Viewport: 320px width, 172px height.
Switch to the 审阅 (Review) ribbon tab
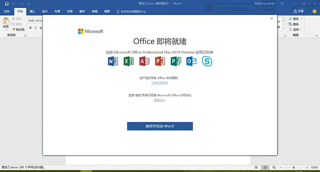pyautogui.click(x=95, y=12)
